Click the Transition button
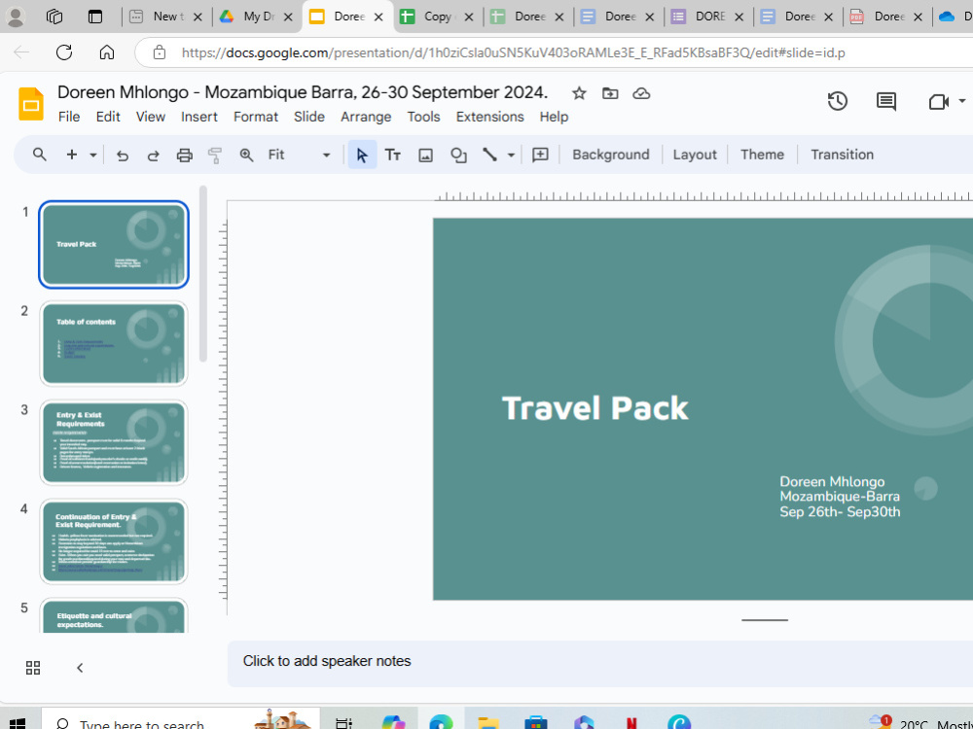973x729 pixels. [x=842, y=155]
